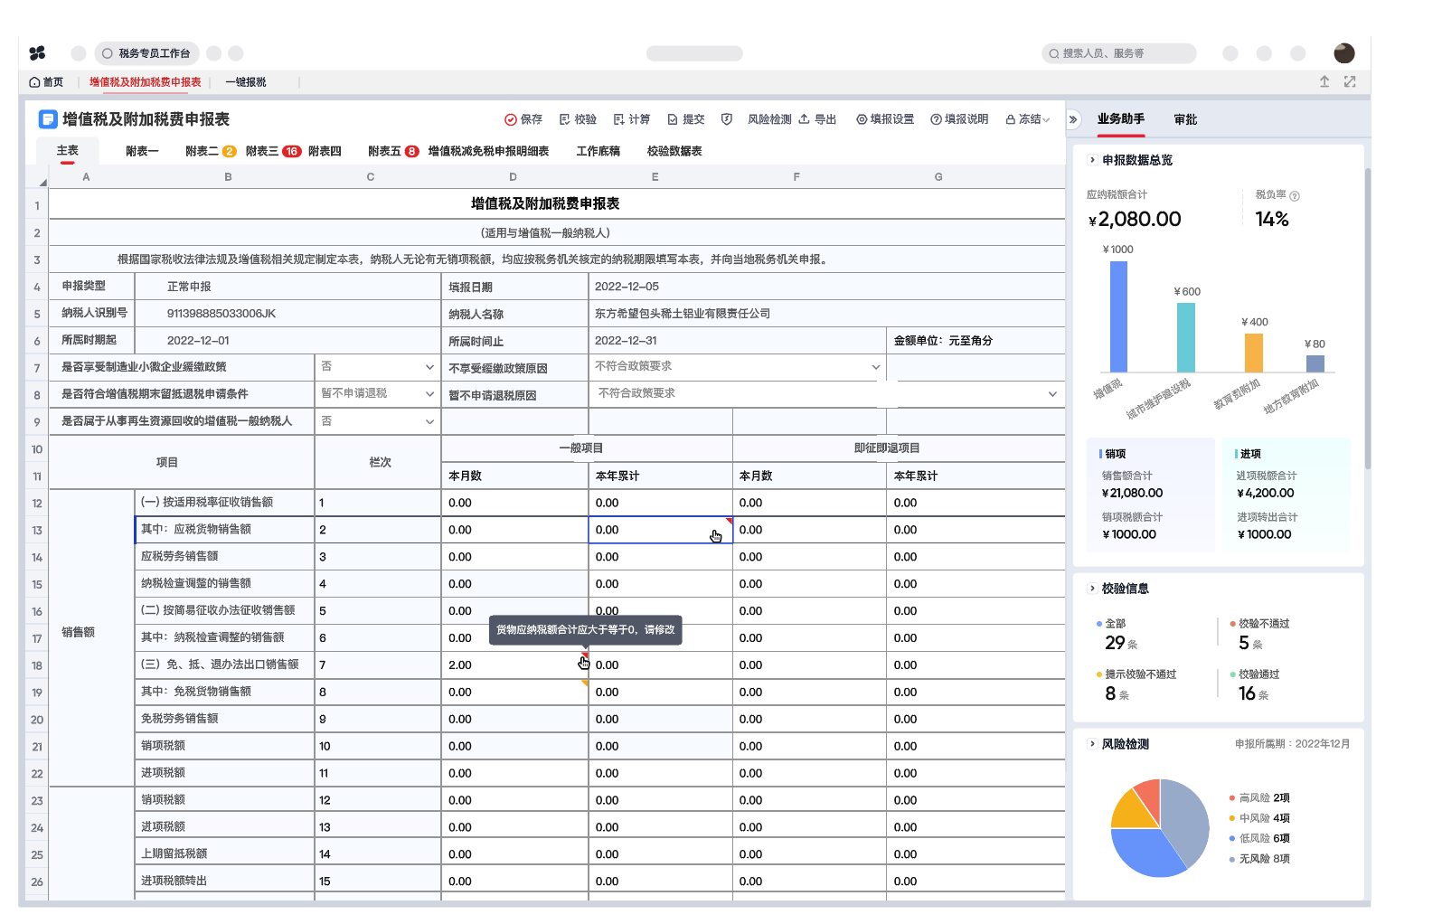Open 再生资源回收一般纳税人 dropdown
Viewport: 1442px width, 924px height.
pos(377,421)
